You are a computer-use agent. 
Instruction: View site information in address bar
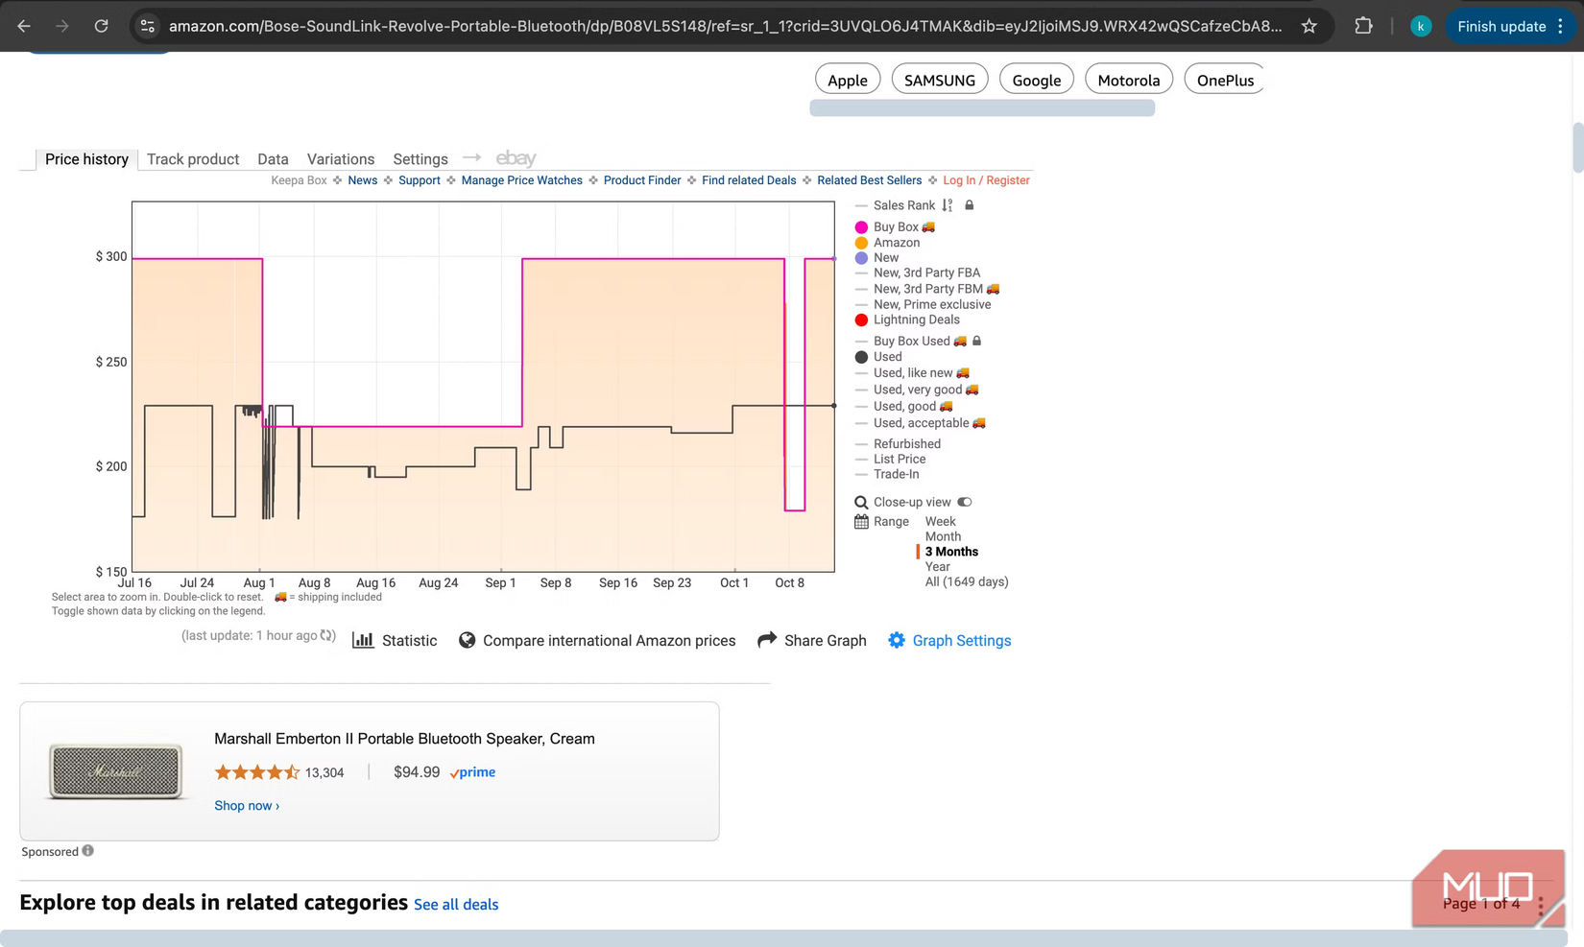[x=148, y=26]
